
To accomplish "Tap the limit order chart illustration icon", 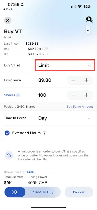I will click(9, 155).
